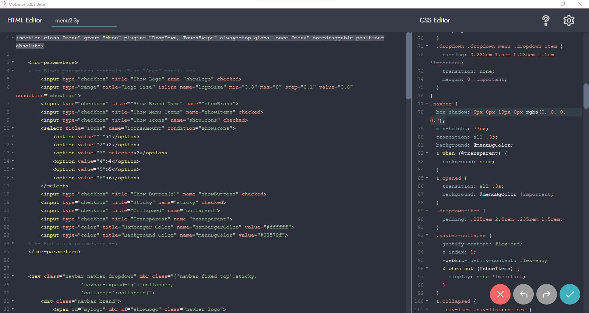Screen dimensions: 589x313
Task: Collapse the select element fold at line 10
Action: click(13, 128)
